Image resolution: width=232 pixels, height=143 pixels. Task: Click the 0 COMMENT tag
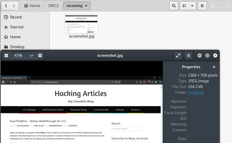(72, 126)
